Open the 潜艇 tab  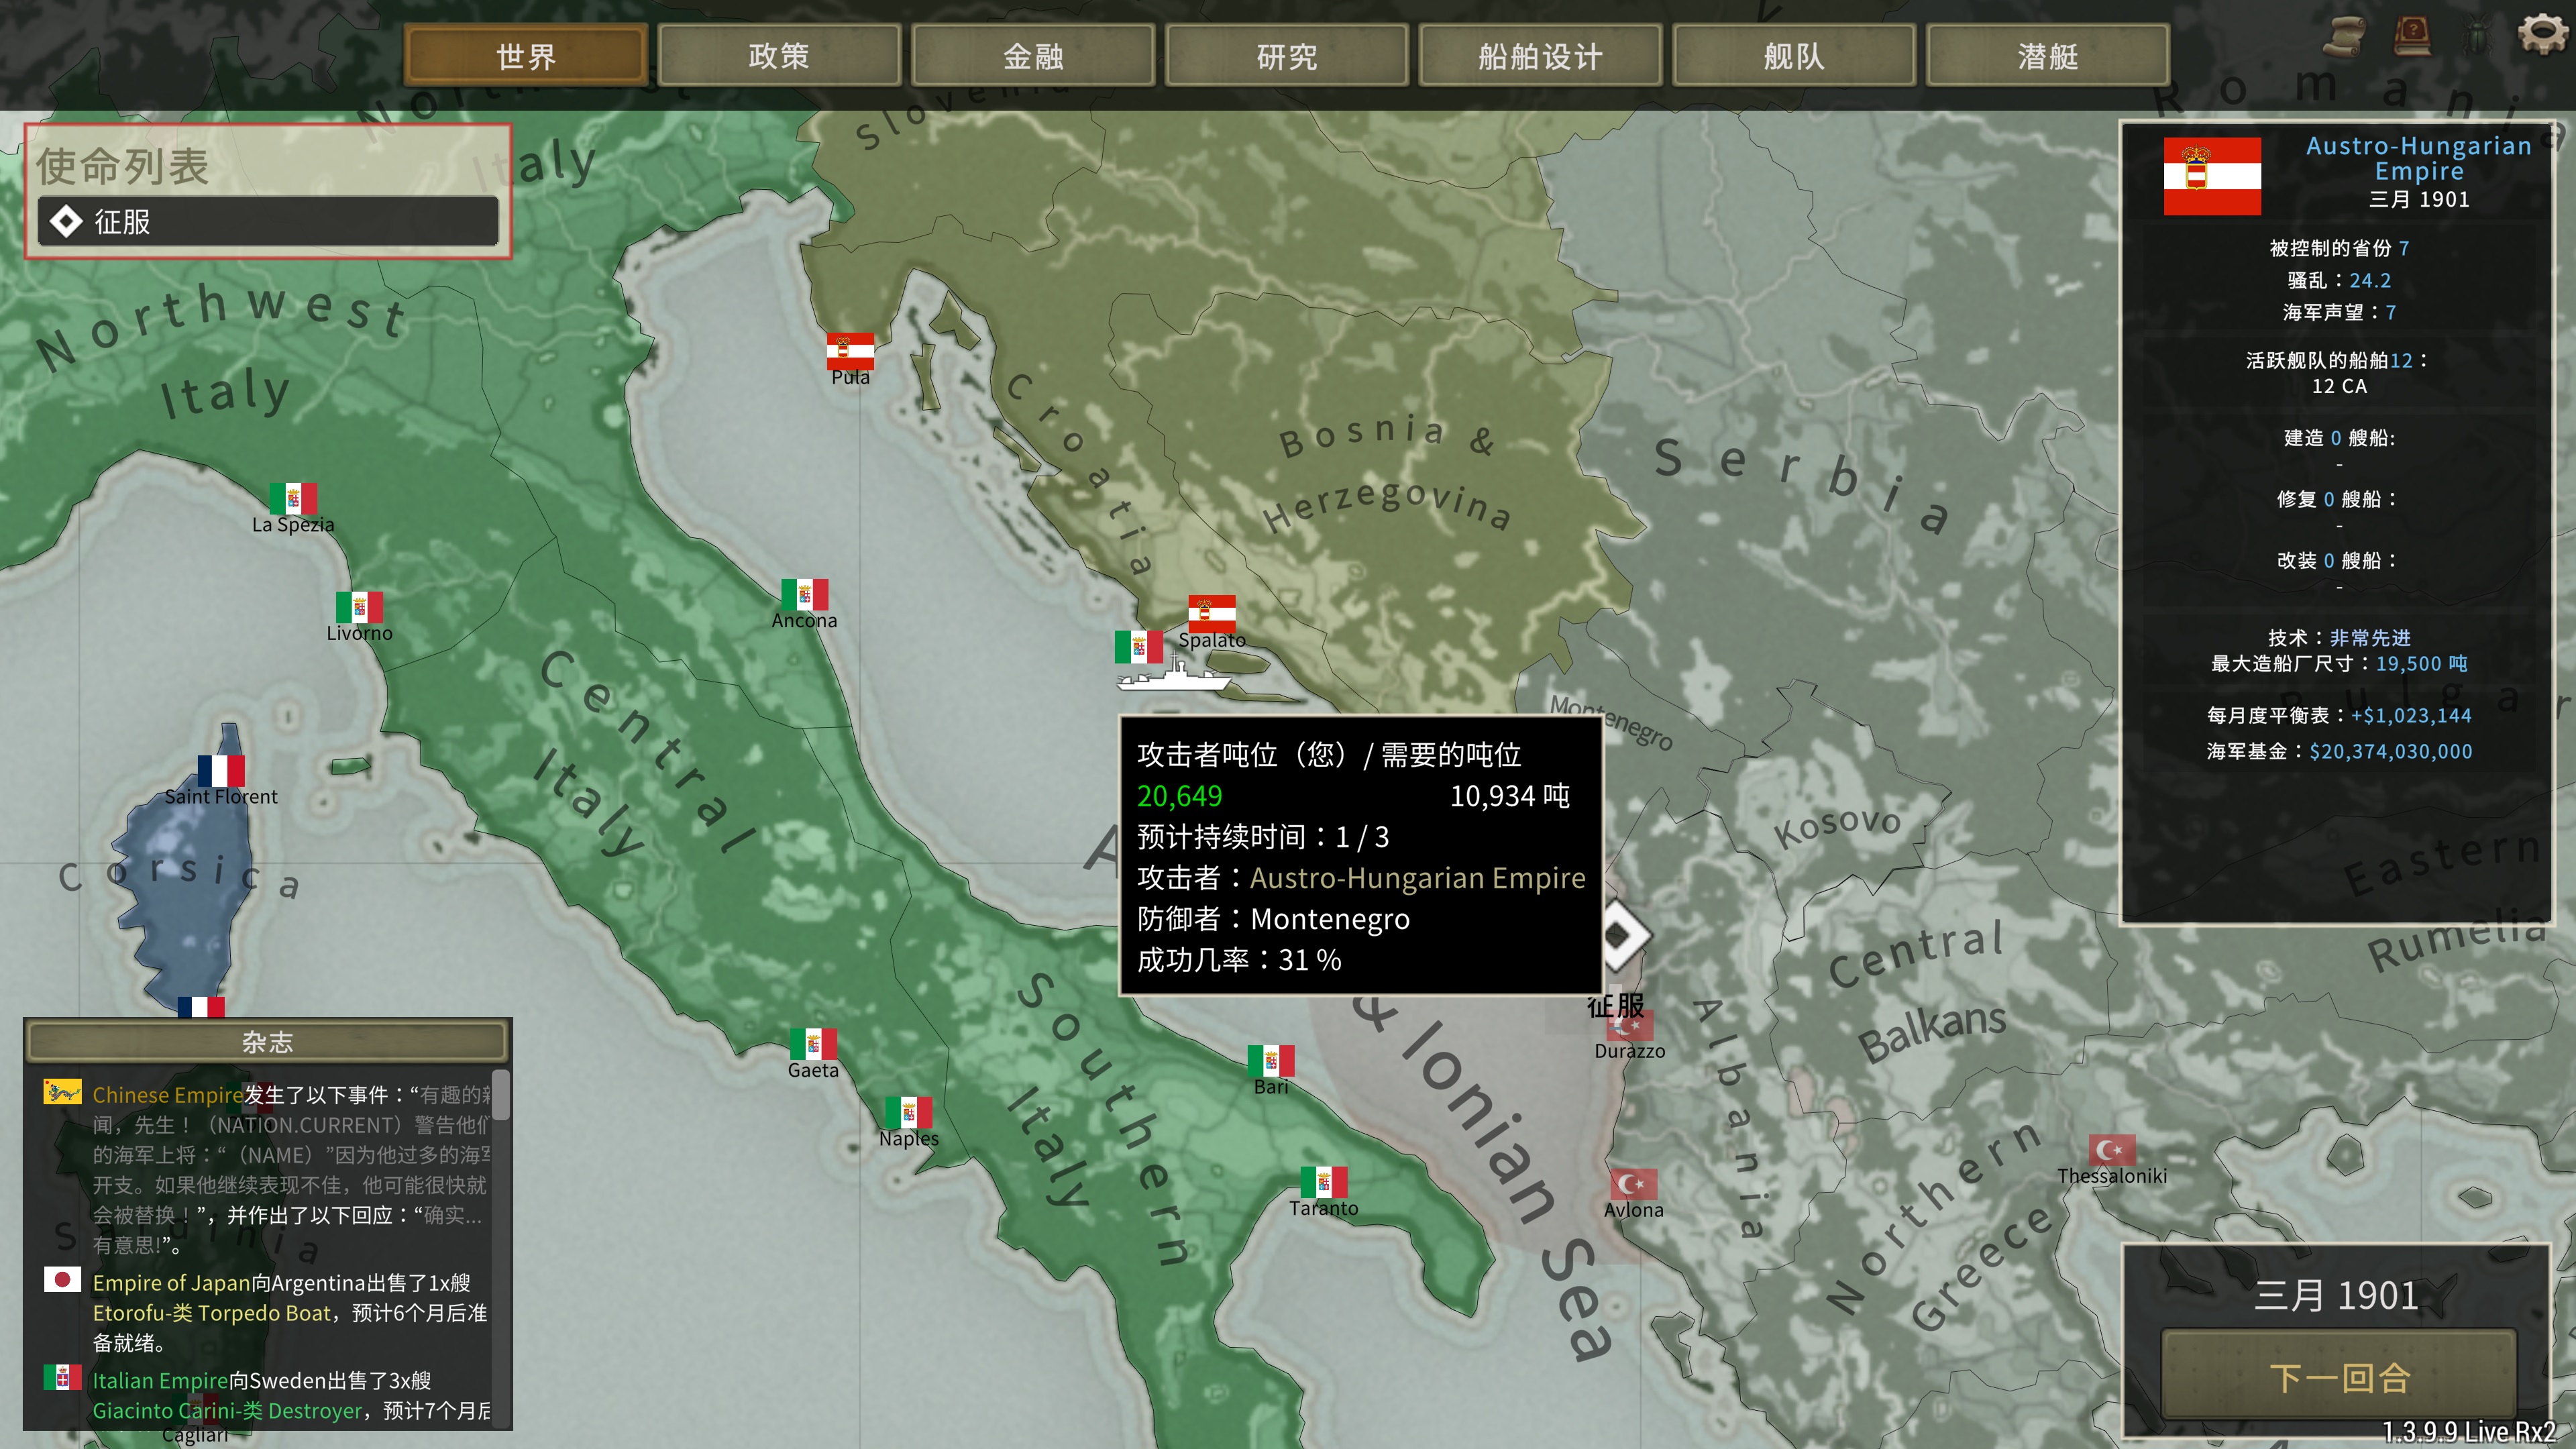pos(2048,56)
